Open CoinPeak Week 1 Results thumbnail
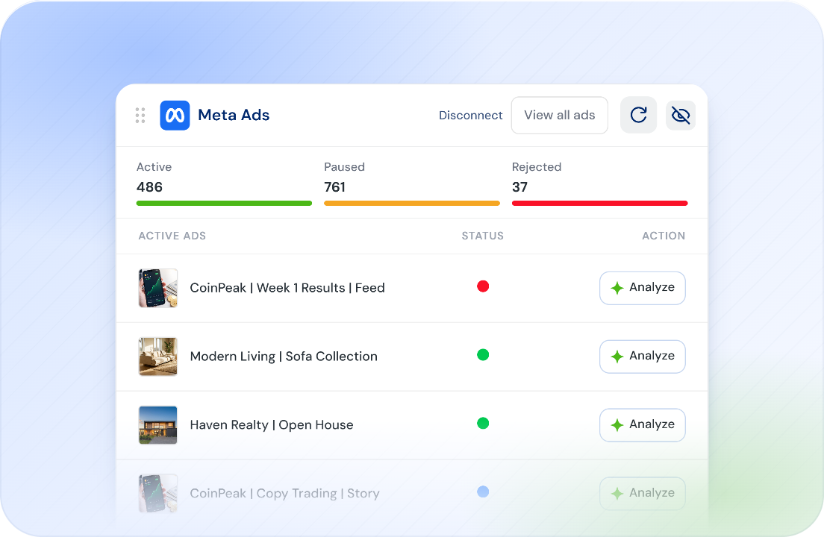This screenshot has width=824, height=537. click(x=158, y=288)
